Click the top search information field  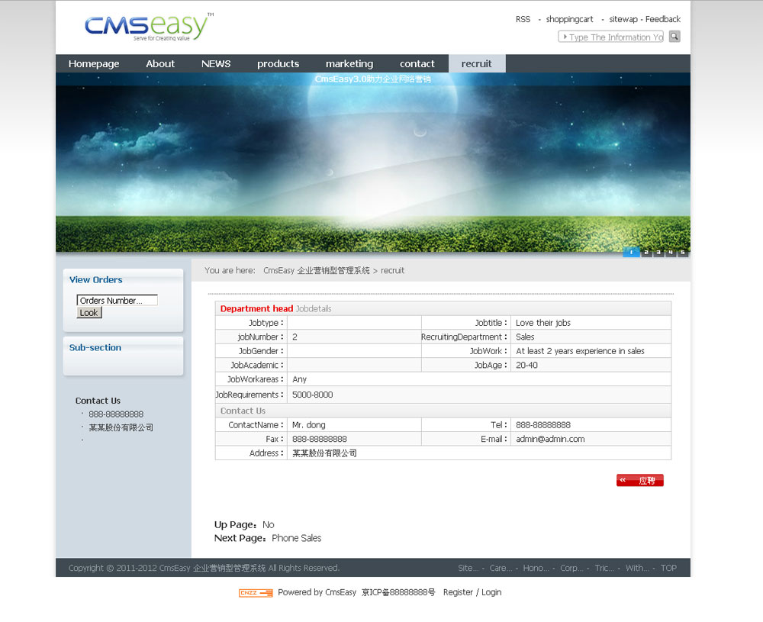612,37
